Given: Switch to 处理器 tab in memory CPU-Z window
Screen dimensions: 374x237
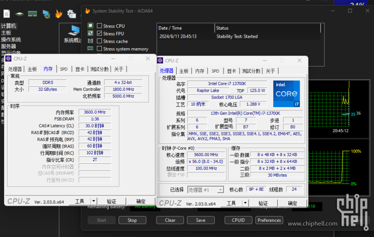Looking at the screenshot, I should 15,69.
